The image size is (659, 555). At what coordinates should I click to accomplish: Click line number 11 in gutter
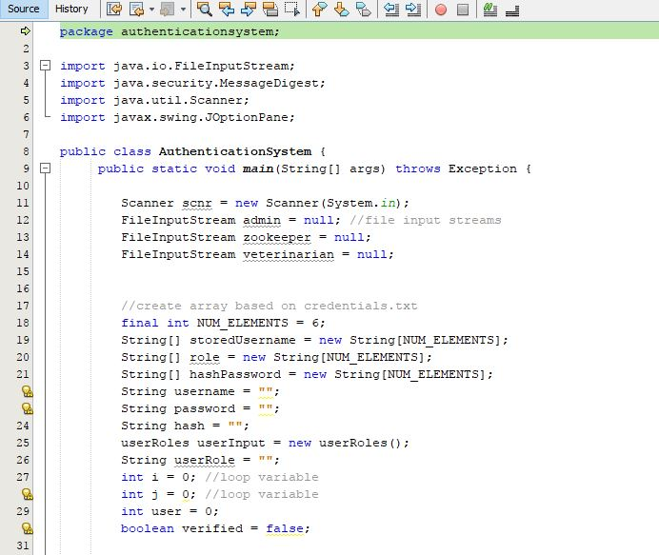point(23,203)
